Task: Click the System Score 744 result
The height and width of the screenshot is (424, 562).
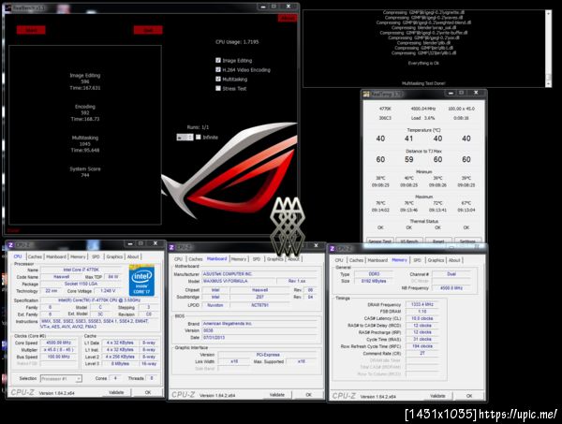Action: tap(85, 172)
